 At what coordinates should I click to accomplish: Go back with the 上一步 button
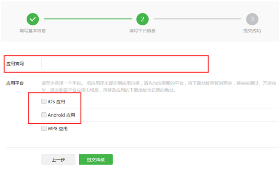pyautogui.click(x=58, y=159)
